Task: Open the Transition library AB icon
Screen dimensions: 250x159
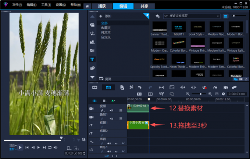Action: coord(92,51)
